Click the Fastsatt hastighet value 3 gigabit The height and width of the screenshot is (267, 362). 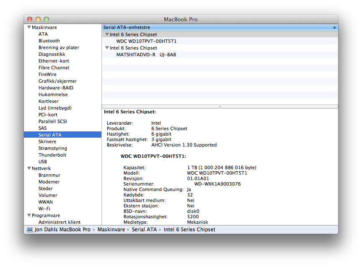(161, 139)
